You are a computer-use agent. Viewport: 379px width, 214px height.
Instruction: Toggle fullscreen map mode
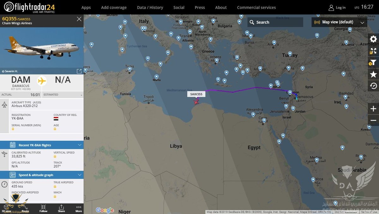pyautogui.click(x=373, y=51)
